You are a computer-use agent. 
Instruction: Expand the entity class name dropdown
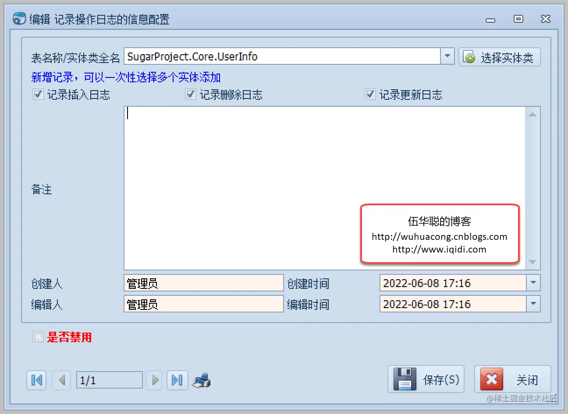447,56
